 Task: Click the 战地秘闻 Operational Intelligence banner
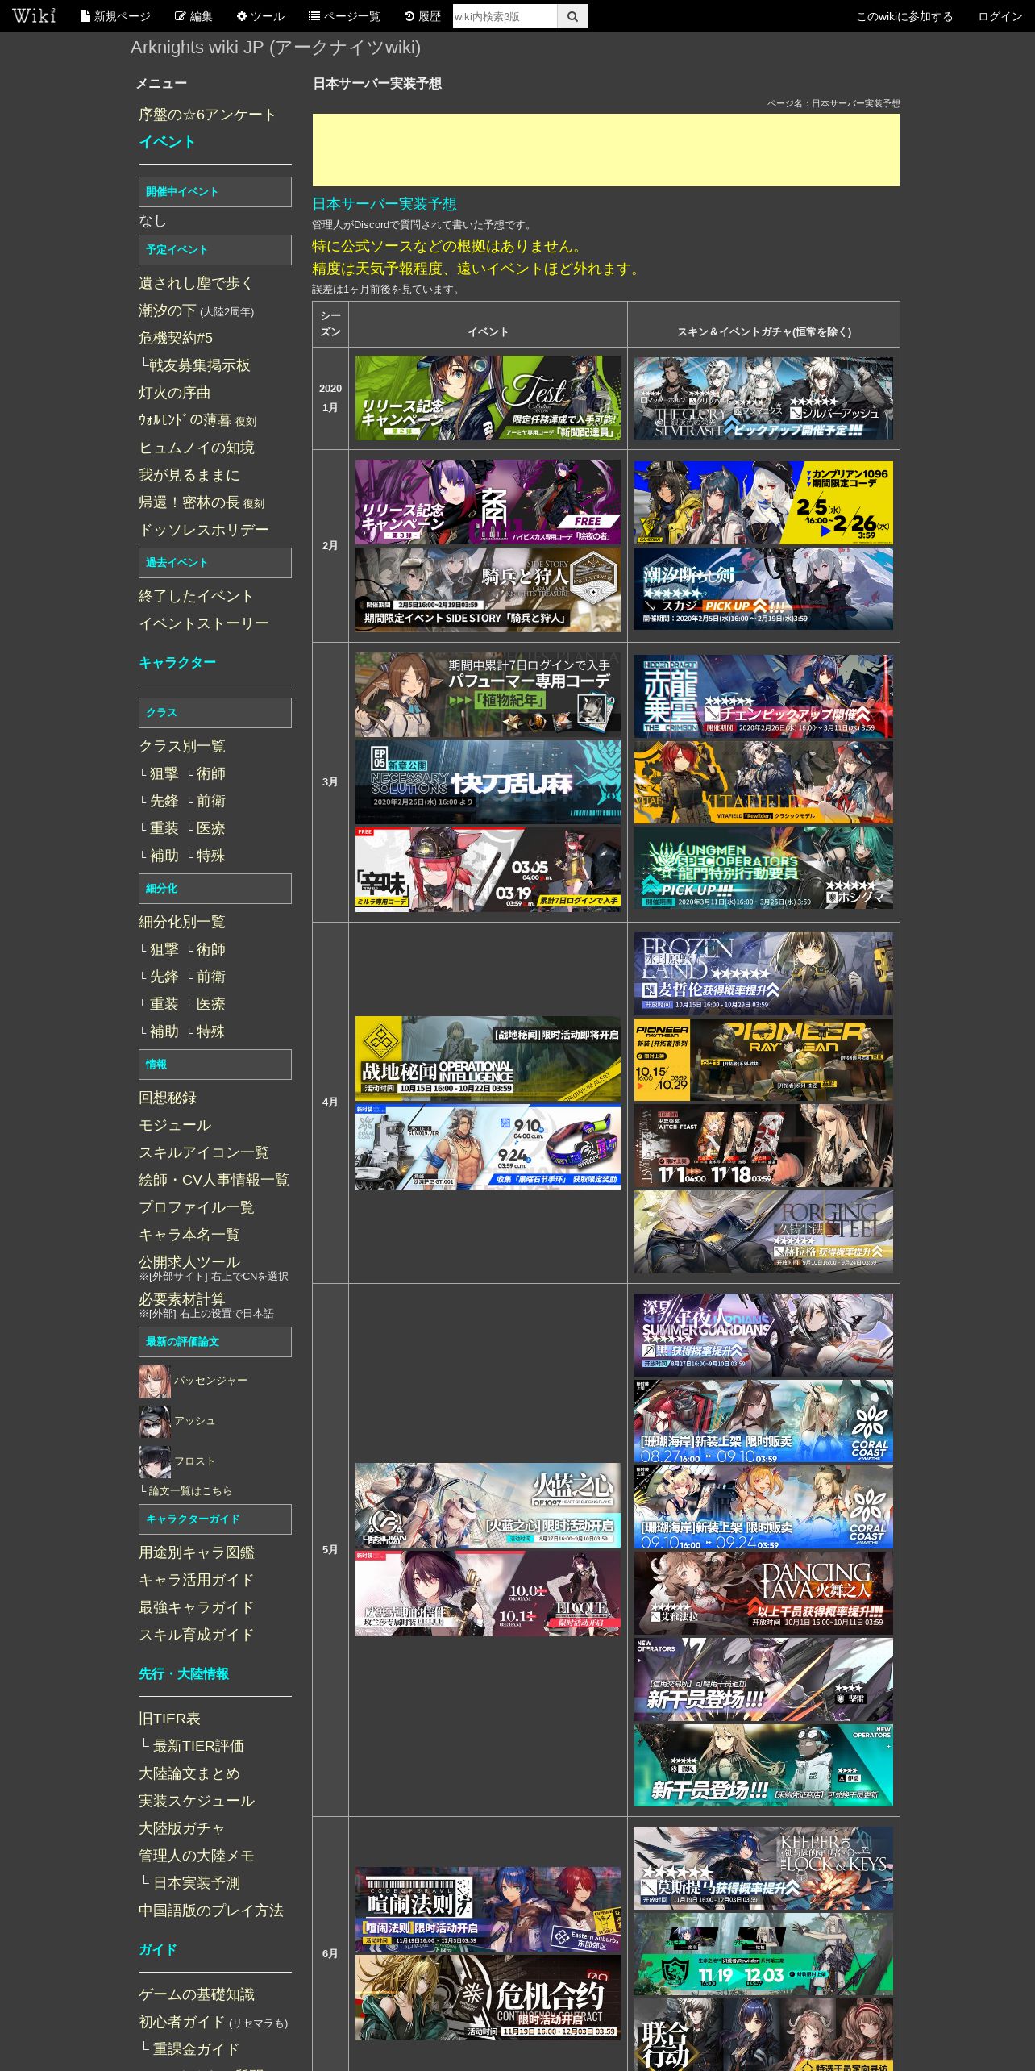(488, 1058)
